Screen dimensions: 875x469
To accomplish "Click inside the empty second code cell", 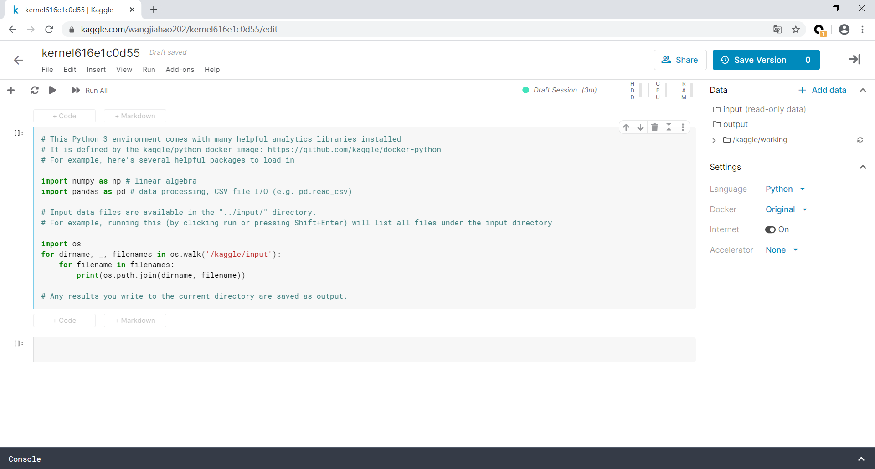I will (x=365, y=350).
